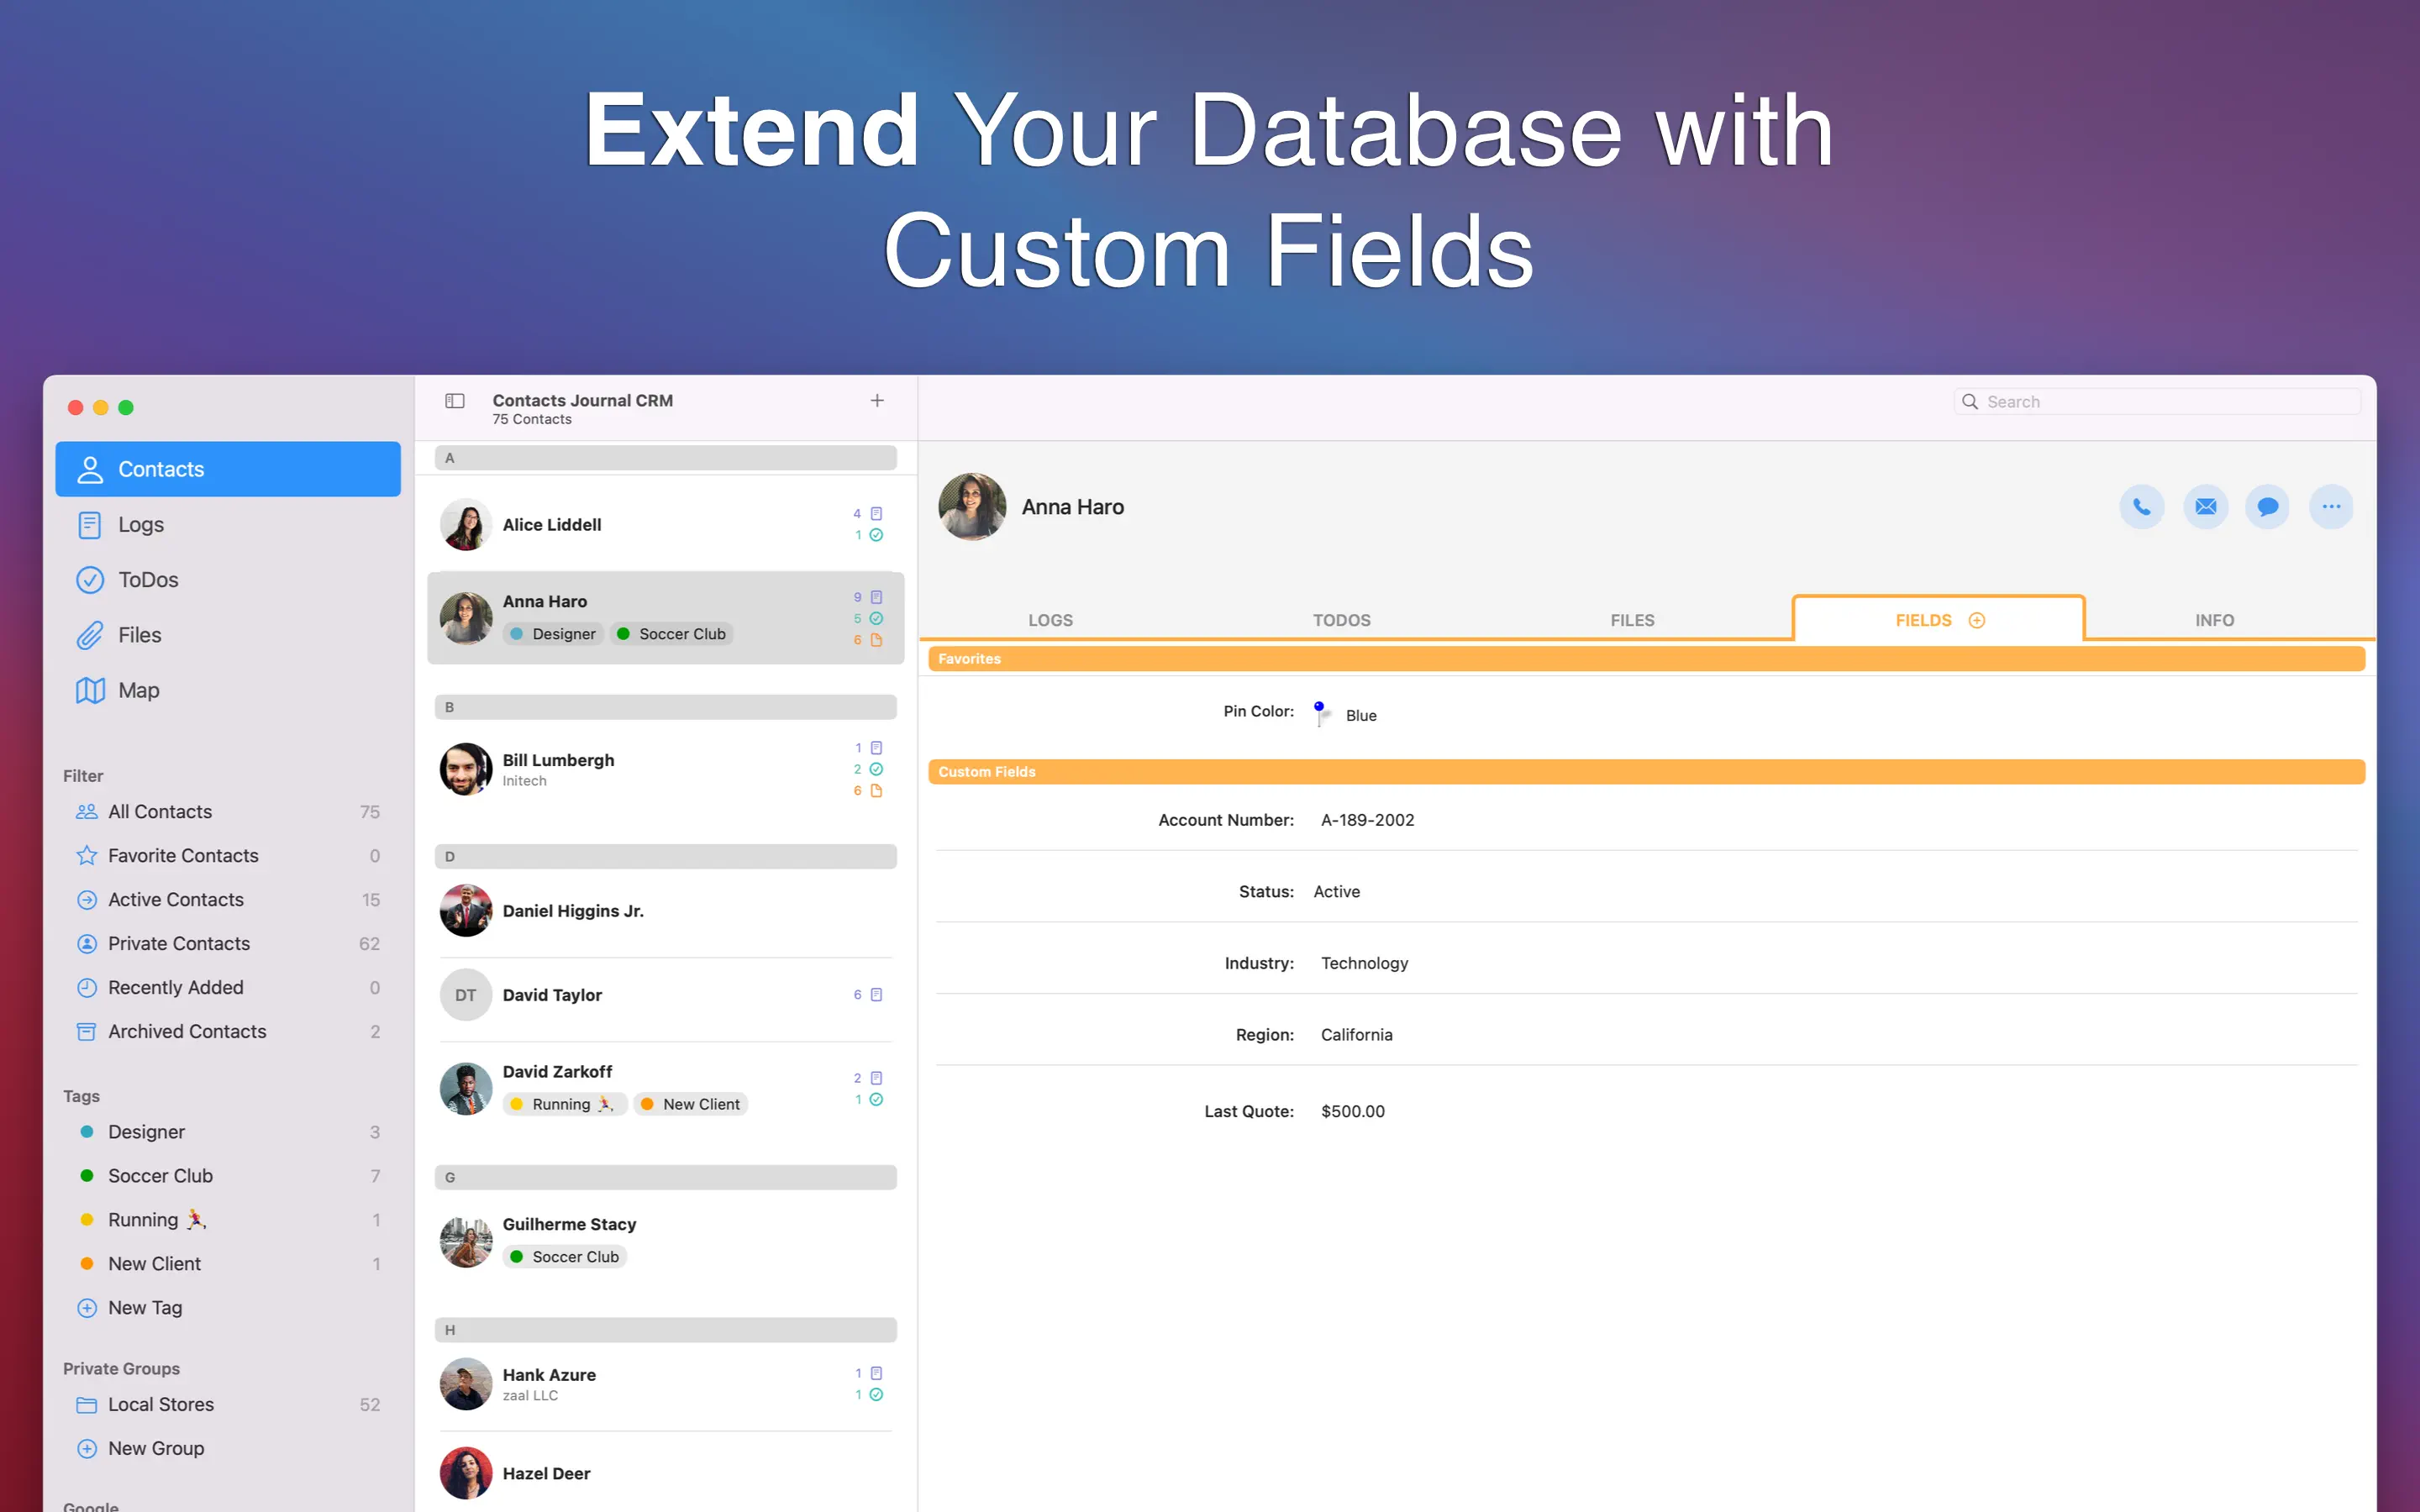Click the plus icon on FIELDS tab
Viewport: 2420px width, 1512px height.
[x=1977, y=620]
